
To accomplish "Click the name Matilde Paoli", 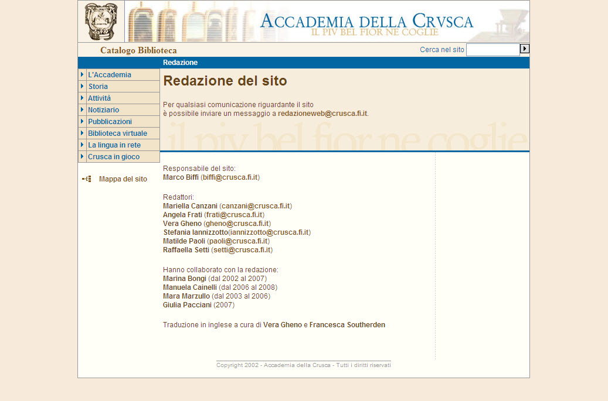I will (184, 241).
